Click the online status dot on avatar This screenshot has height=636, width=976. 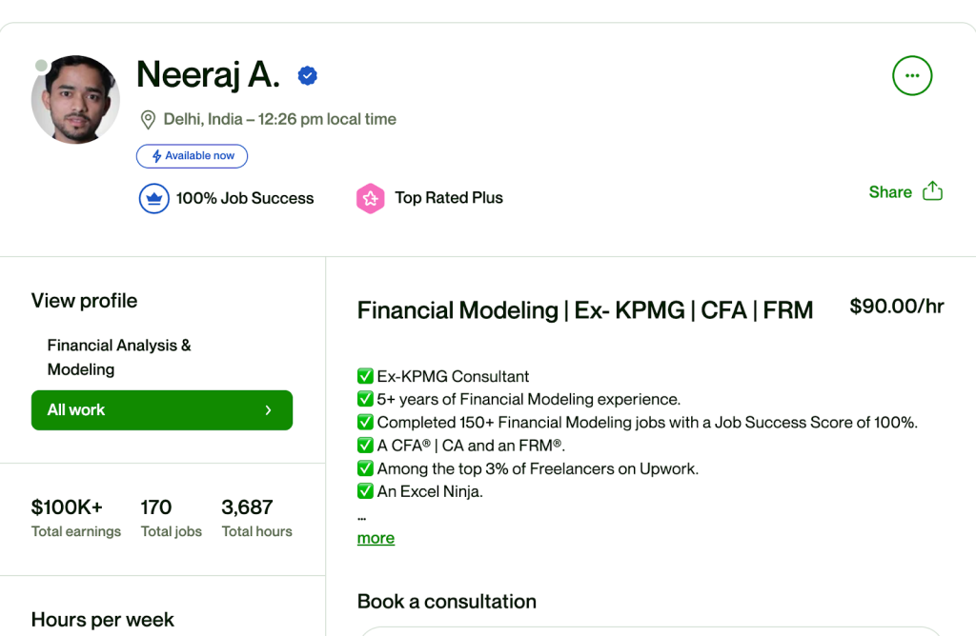[x=41, y=66]
